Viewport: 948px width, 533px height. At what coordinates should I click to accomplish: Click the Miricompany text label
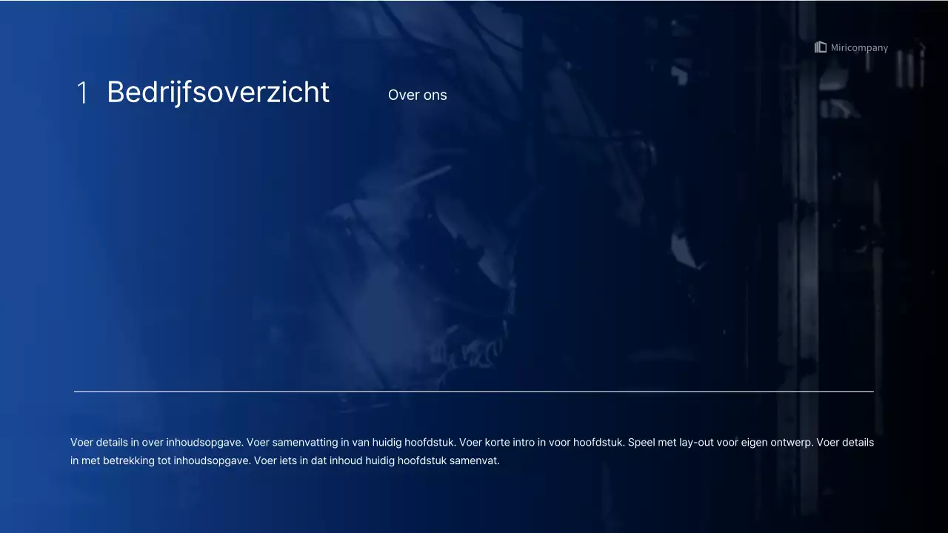[x=859, y=47]
